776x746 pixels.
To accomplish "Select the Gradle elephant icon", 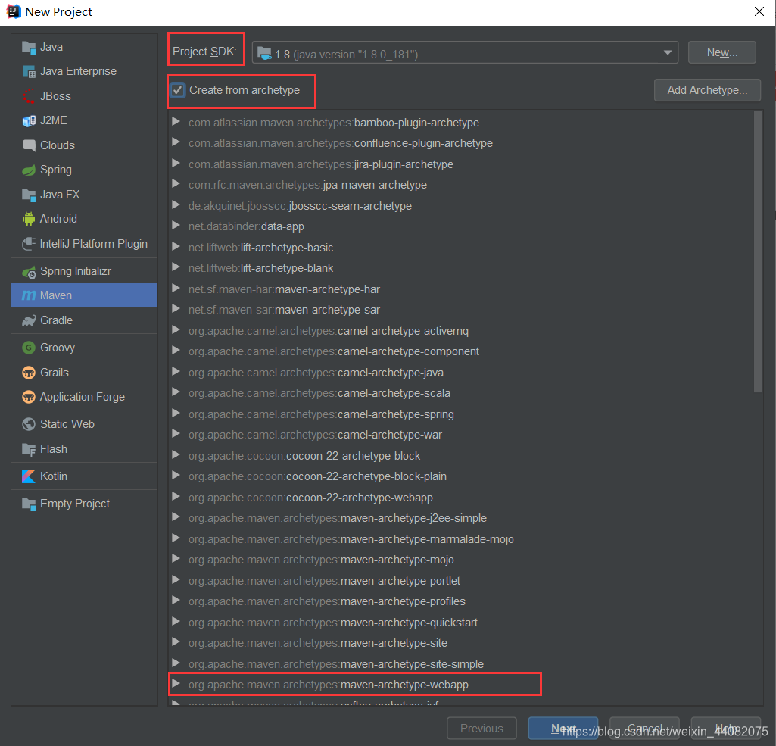I will pyautogui.click(x=29, y=320).
